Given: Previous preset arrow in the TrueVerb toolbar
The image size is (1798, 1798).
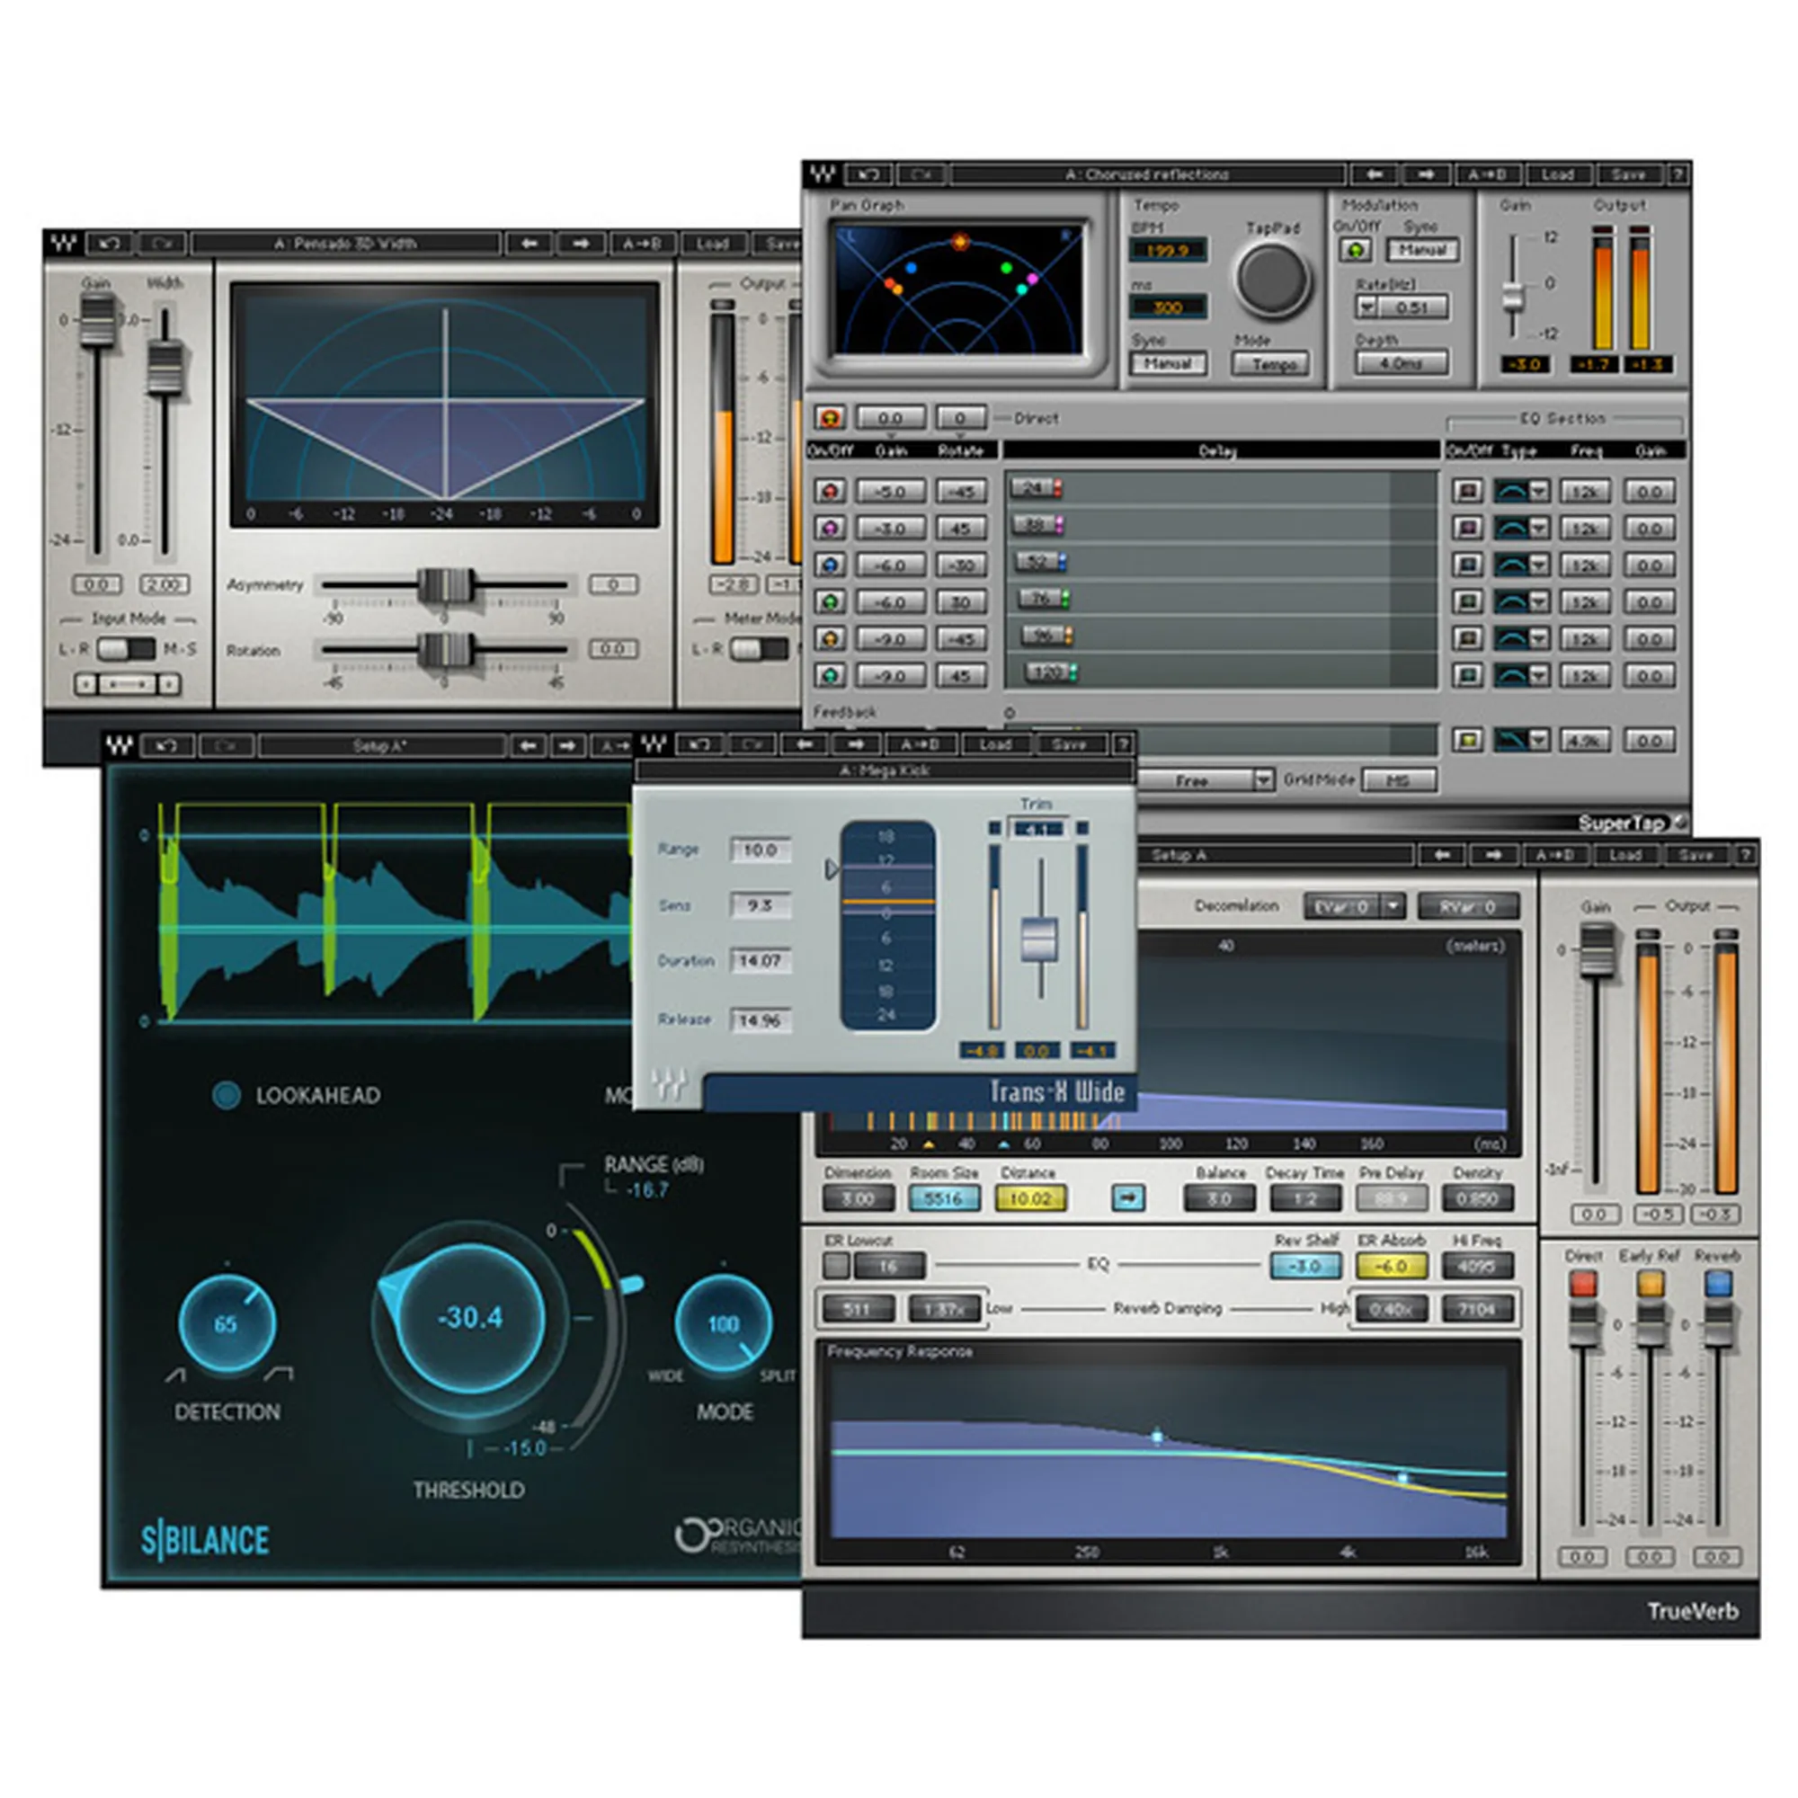Looking at the screenshot, I should [1443, 854].
